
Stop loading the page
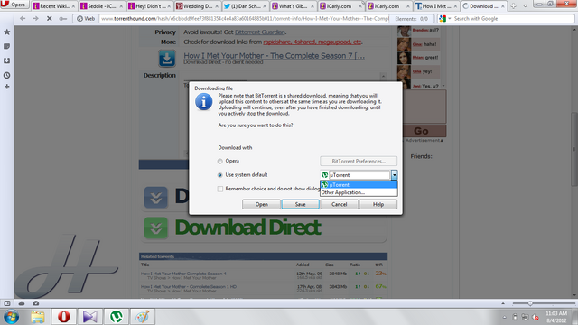(49, 18)
